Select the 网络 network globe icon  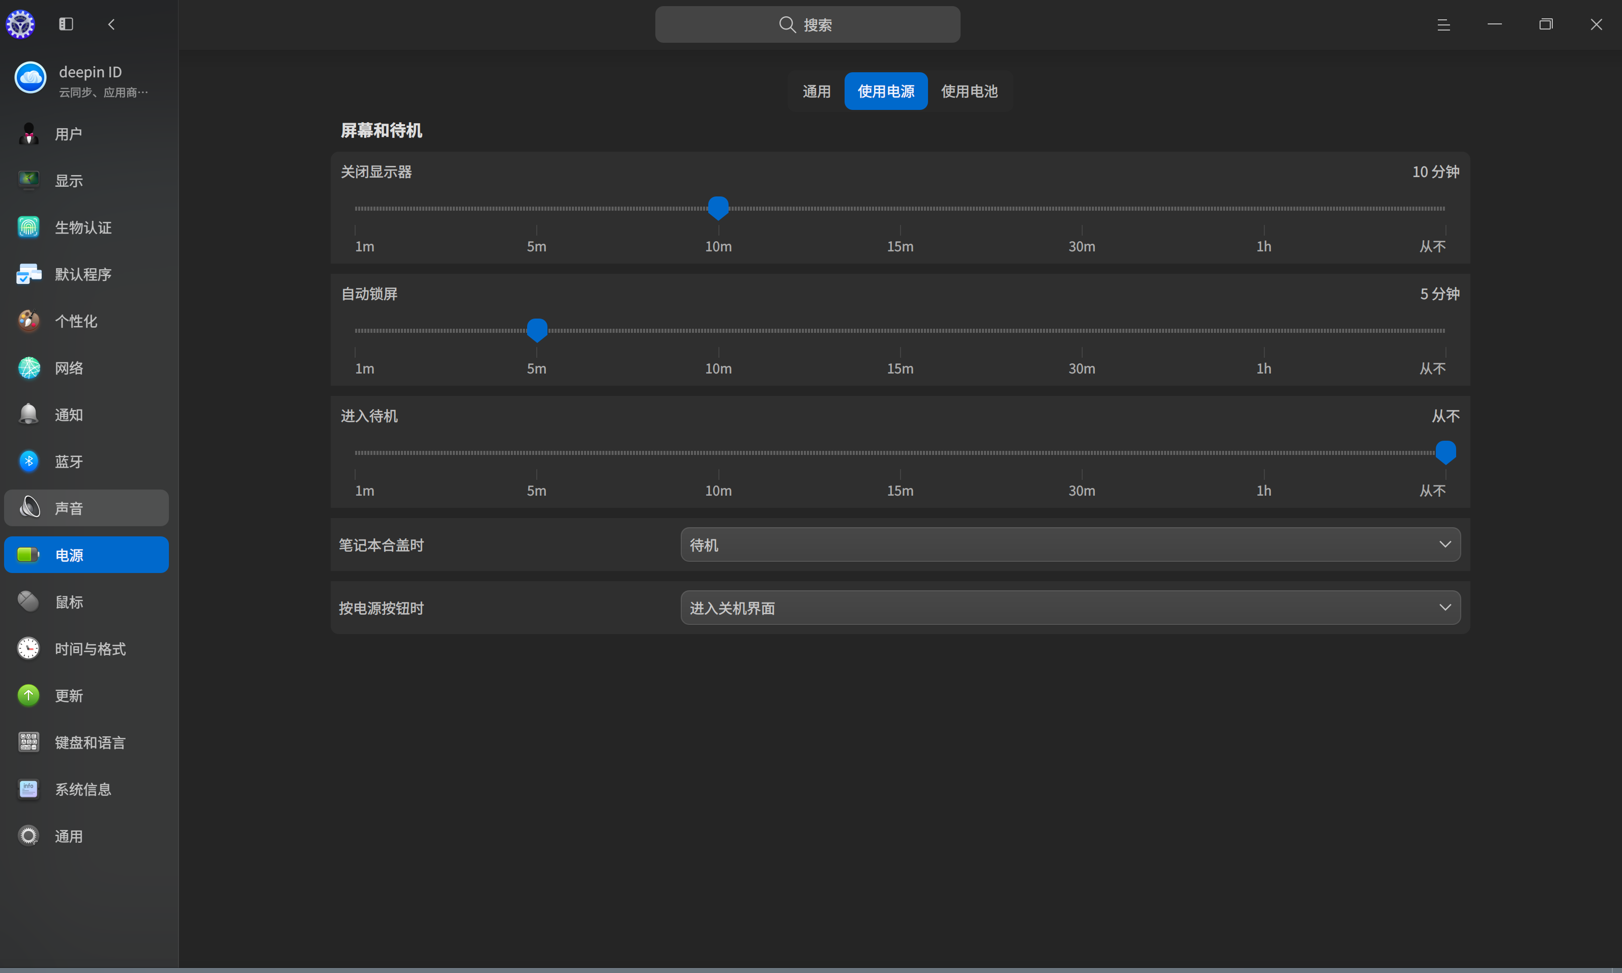click(x=29, y=368)
